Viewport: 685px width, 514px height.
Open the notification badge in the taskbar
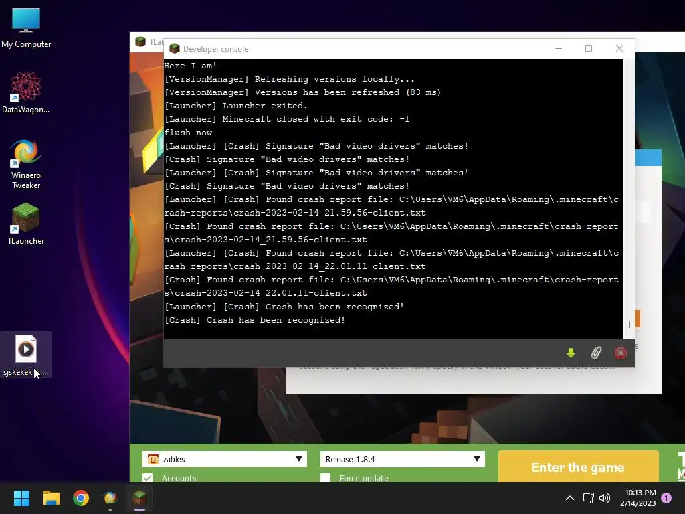(666, 498)
